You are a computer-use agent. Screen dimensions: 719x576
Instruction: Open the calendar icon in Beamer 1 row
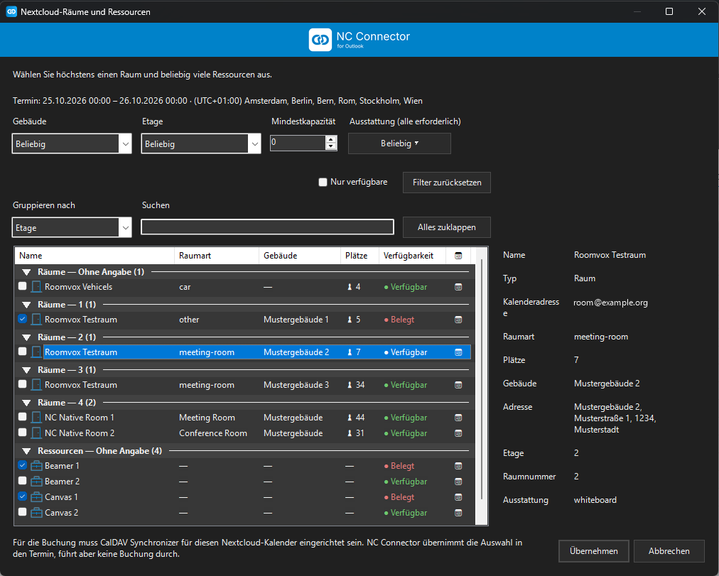[x=458, y=466]
